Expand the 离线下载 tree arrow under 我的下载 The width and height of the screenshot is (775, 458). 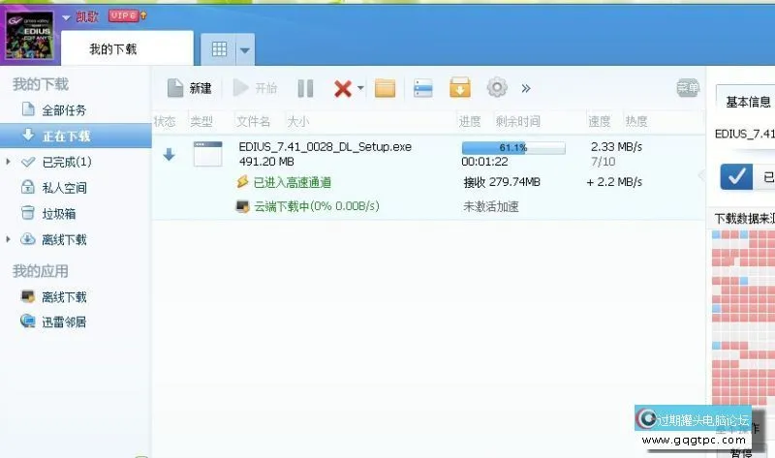8,239
